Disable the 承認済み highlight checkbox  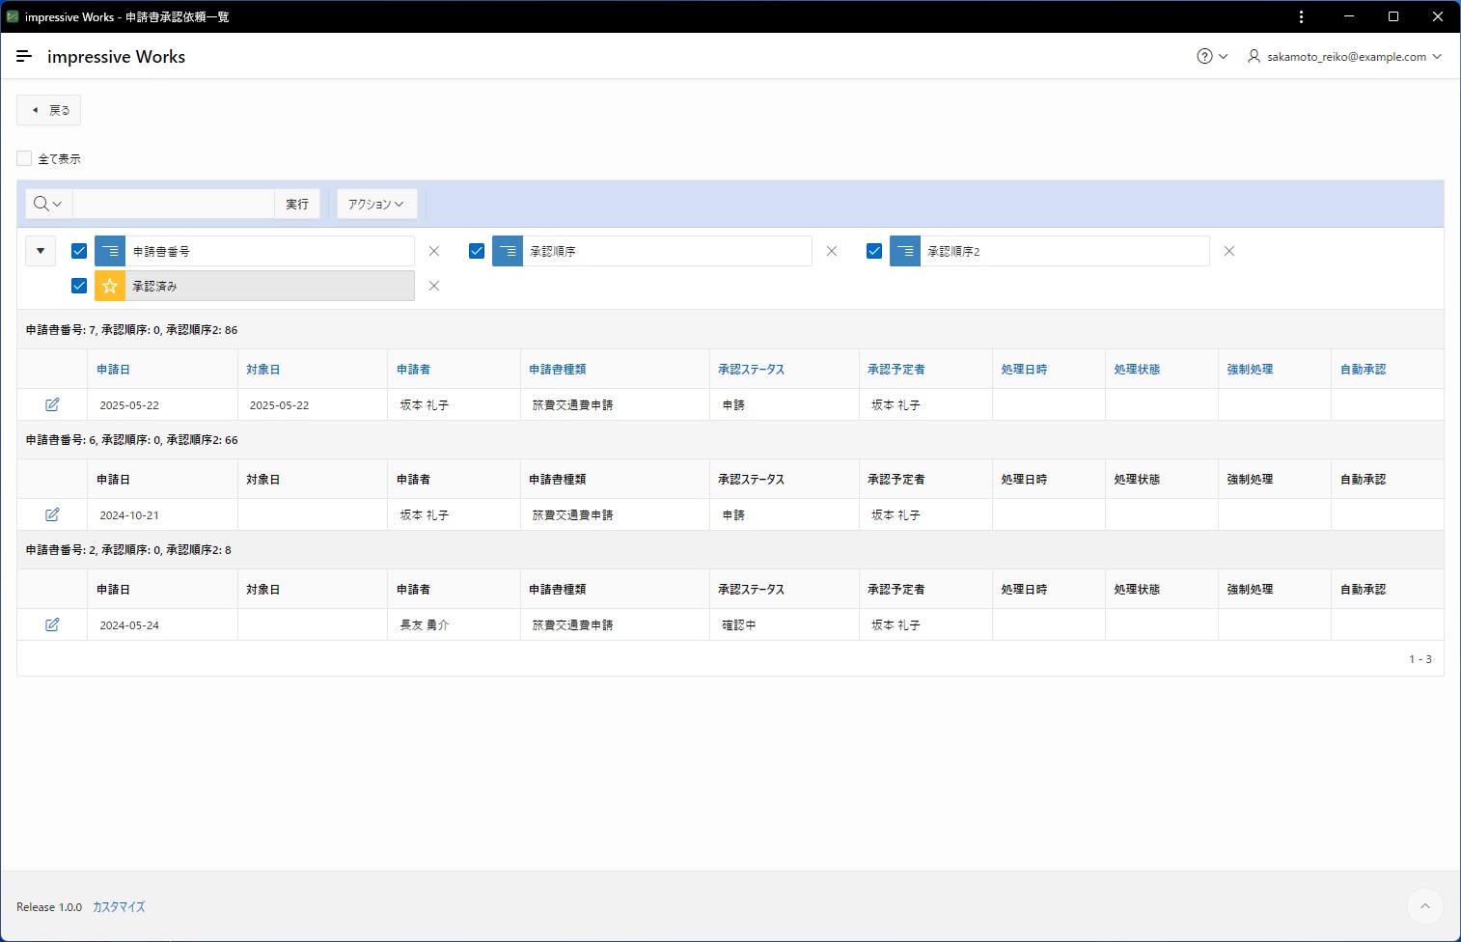pos(79,286)
